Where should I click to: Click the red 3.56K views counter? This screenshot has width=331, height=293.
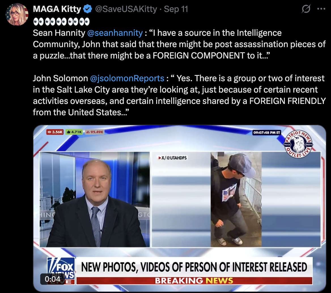click(55, 132)
